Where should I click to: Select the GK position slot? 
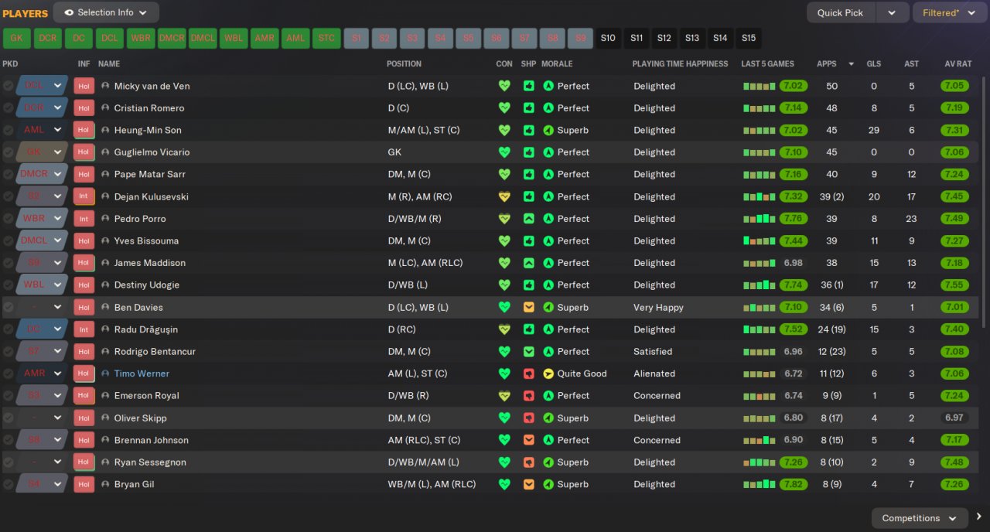coord(16,38)
